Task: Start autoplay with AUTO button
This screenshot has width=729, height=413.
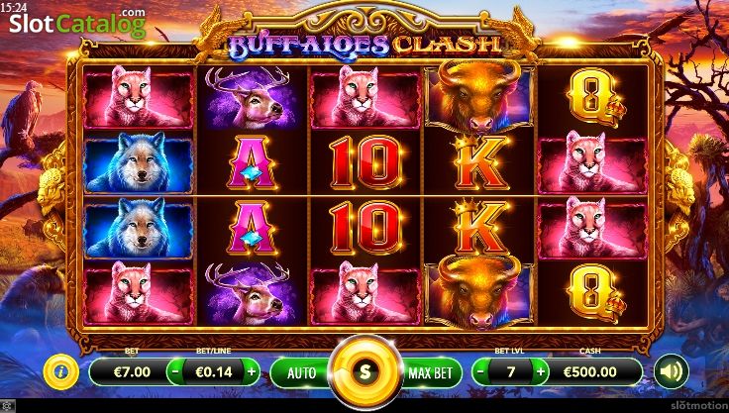Action: (301, 372)
